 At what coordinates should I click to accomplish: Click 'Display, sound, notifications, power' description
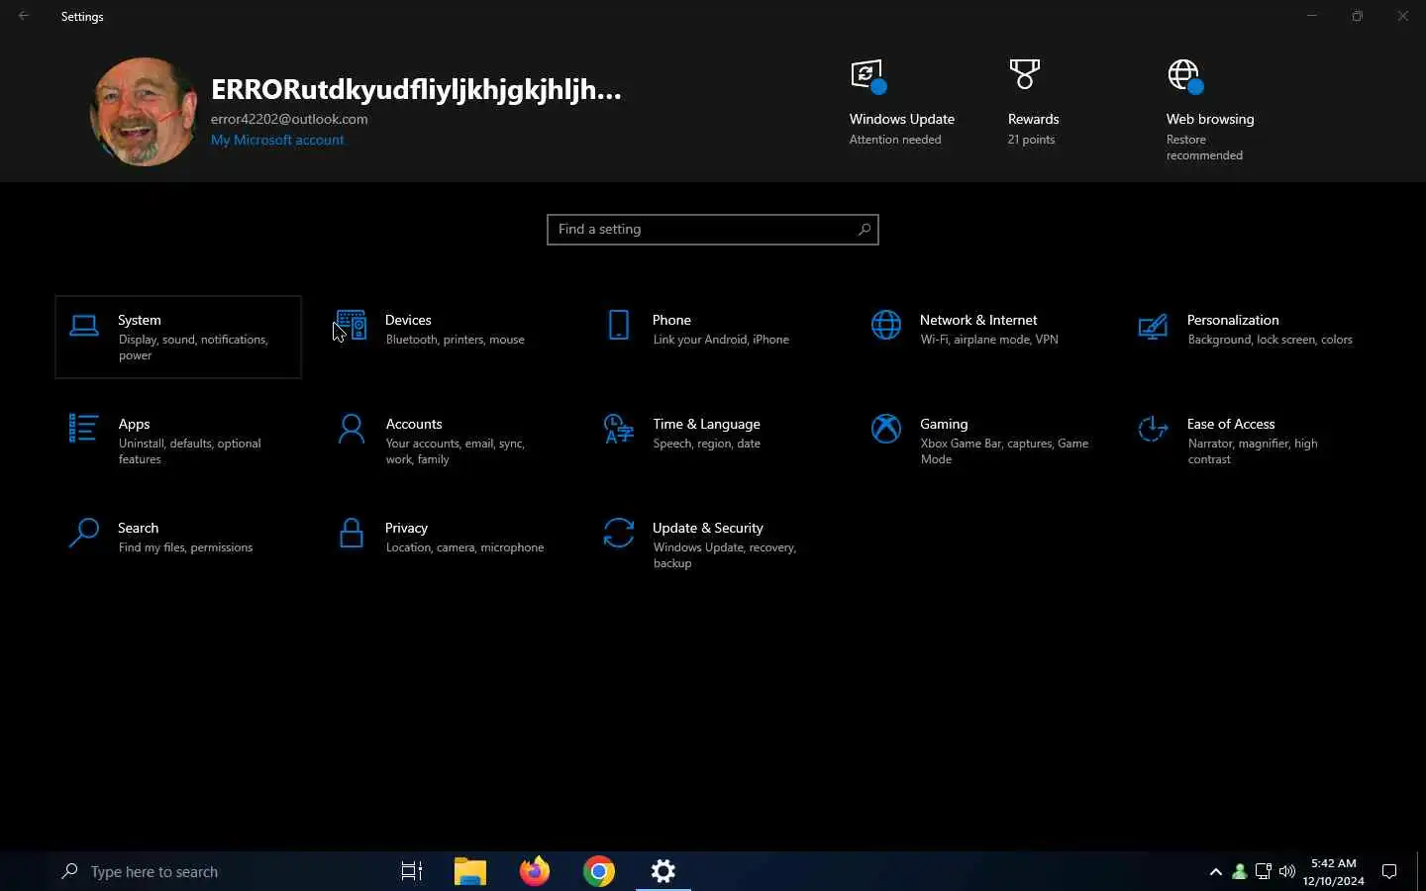(x=193, y=347)
